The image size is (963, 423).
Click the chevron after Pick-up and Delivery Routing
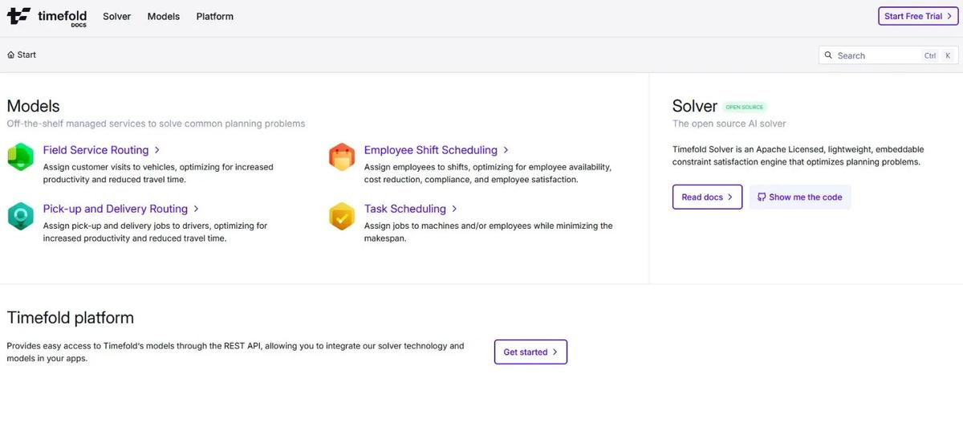click(196, 209)
